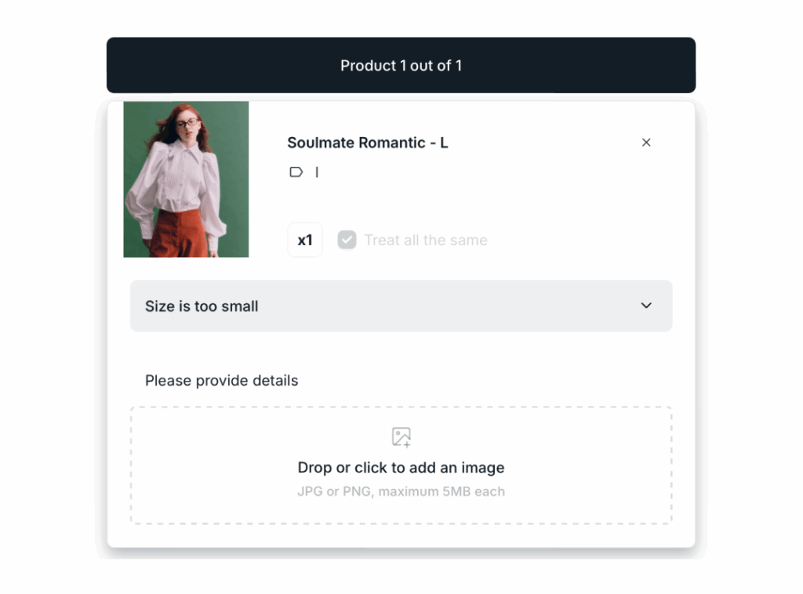The height and width of the screenshot is (594, 803).
Task: Close the Soulmate Romantic product card
Action: coord(646,143)
